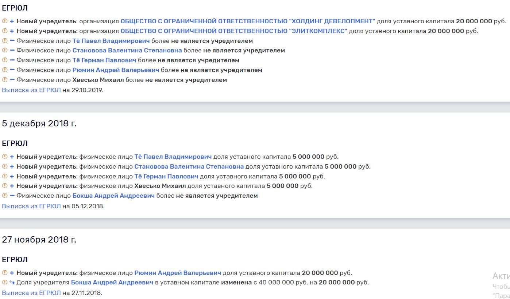The image size is (510, 299).
Task: Open Тё Герман Павлович link in the no-longer-founder row
Action: tap(104, 60)
